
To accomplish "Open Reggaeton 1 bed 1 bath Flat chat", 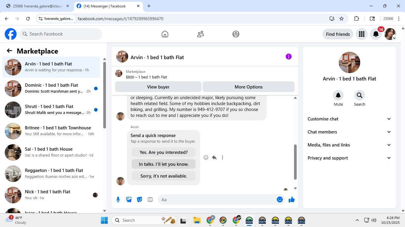I will pos(51,174).
